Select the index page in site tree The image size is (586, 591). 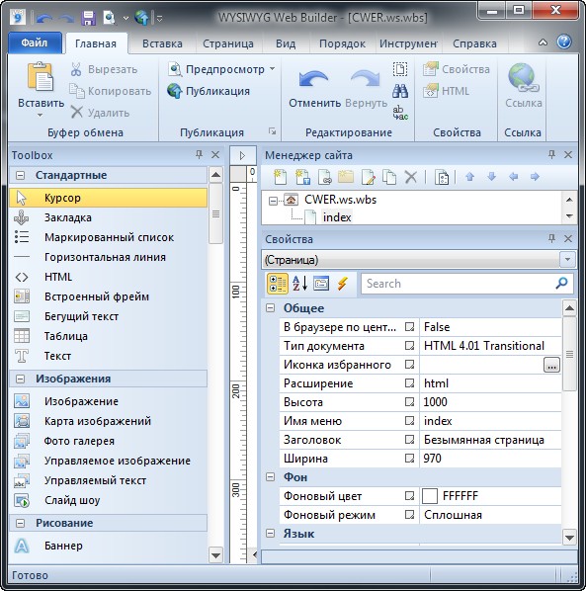coord(337,217)
